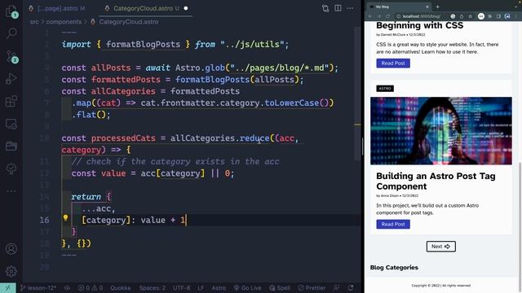Click Prettier status bar item

click(312, 287)
